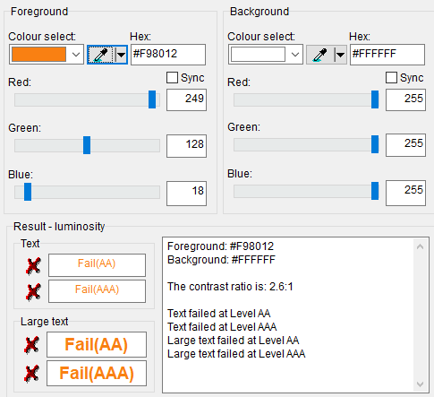Enable the background Sync checkbox
The image size is (434, 397).
pyautogui.click(x=391, y=78)
